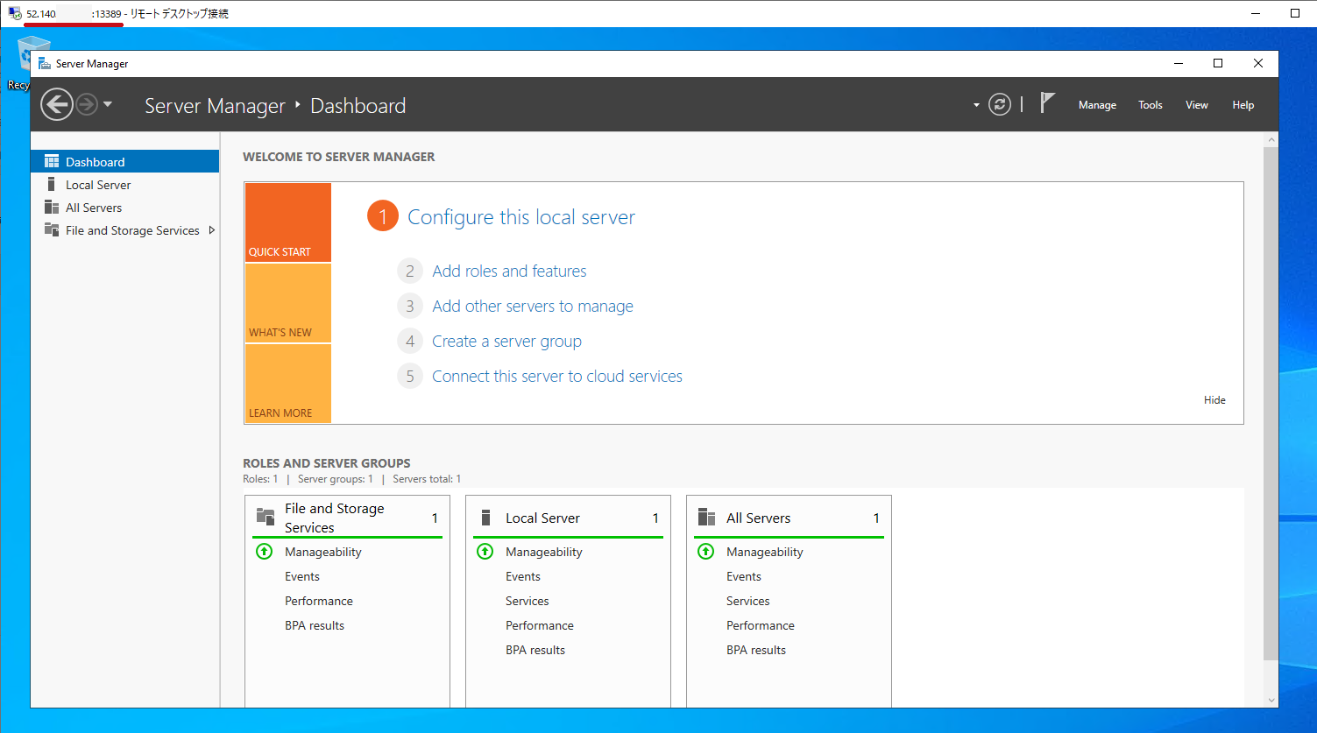Click green Manageability icon in File and Storage tile

pyautogui.click(x=264, y=552)
